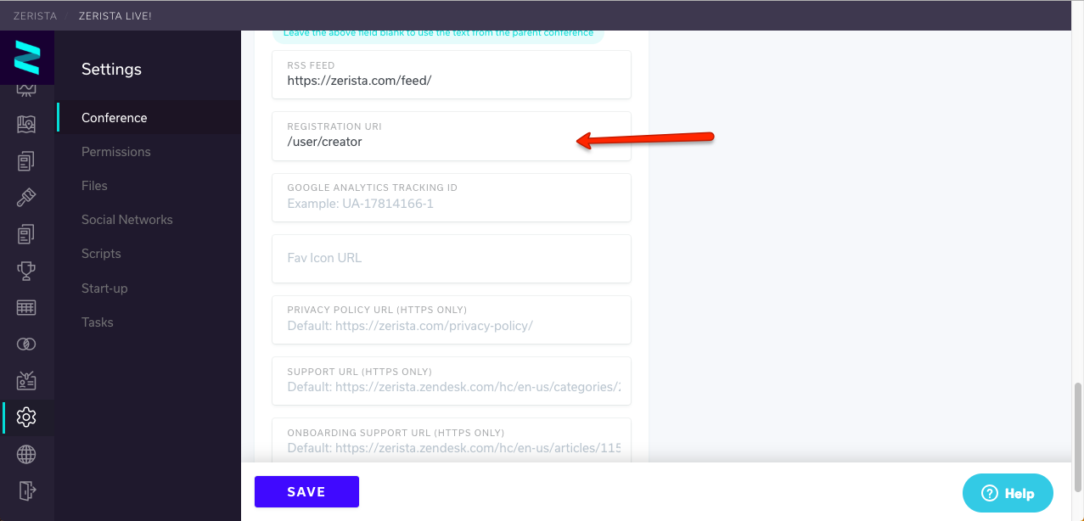Viewport: 1084px width, 521px height.
Task: Click the Registration URI input field
Action: pos(452,136)
